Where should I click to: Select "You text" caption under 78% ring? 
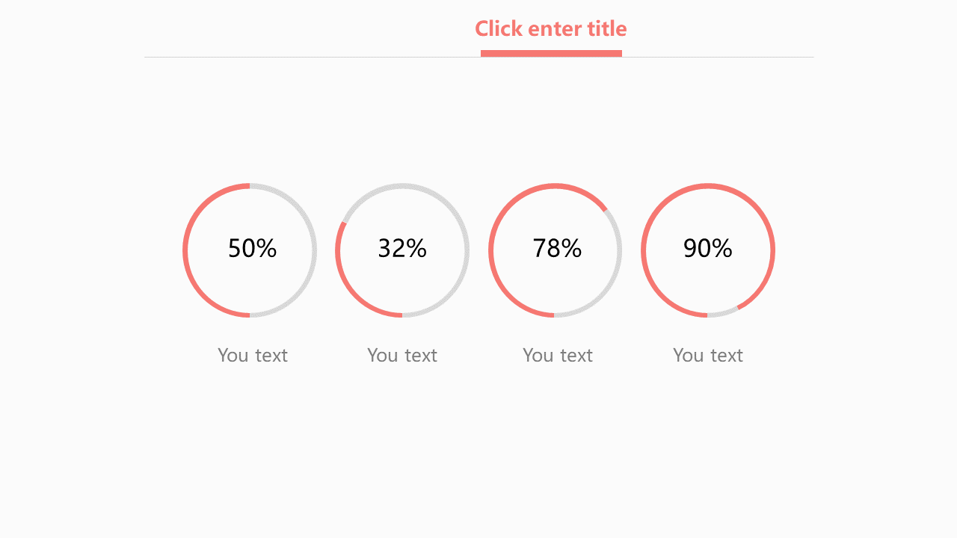(x=558, y=355)
